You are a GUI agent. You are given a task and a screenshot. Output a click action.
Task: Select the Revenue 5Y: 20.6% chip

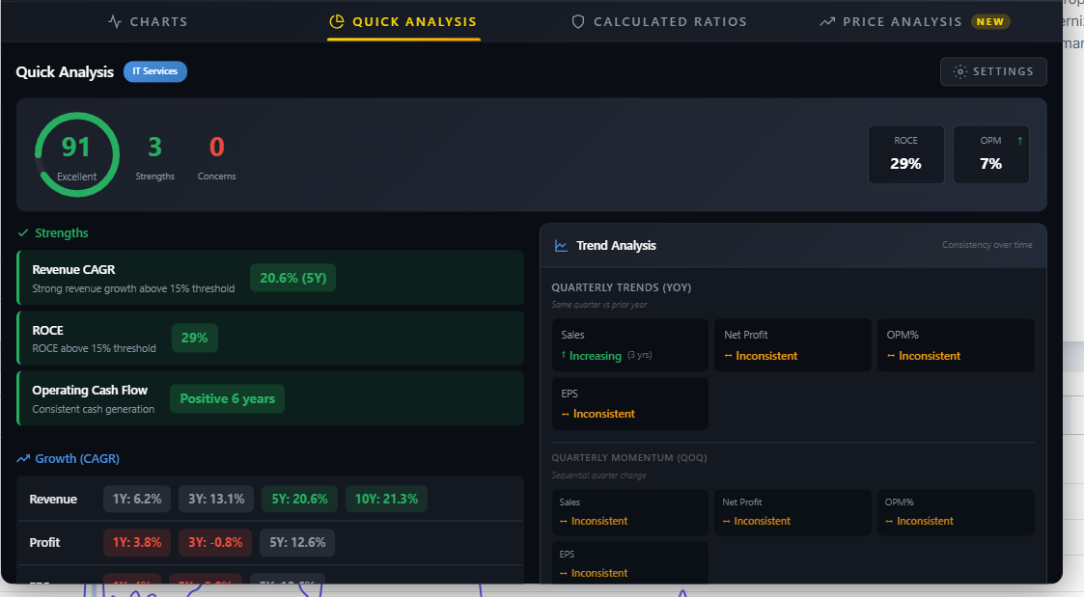[x=299, y=500]
